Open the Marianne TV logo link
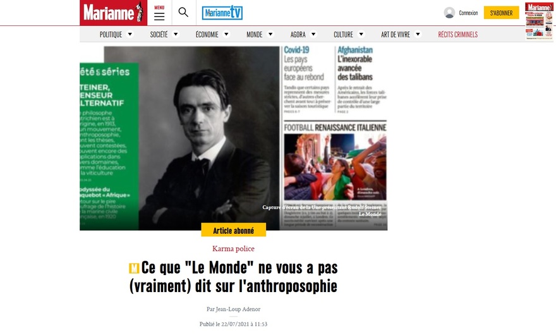This screenshot has width=556, height=335. point(222,13)
